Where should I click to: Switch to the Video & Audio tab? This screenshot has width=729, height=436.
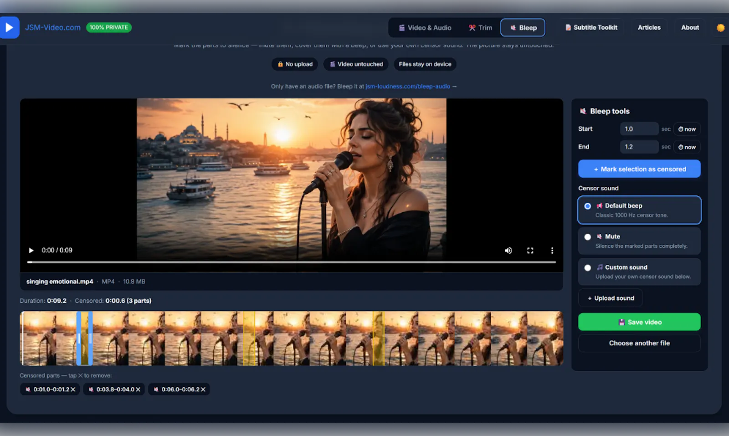(x=425, y=28)
